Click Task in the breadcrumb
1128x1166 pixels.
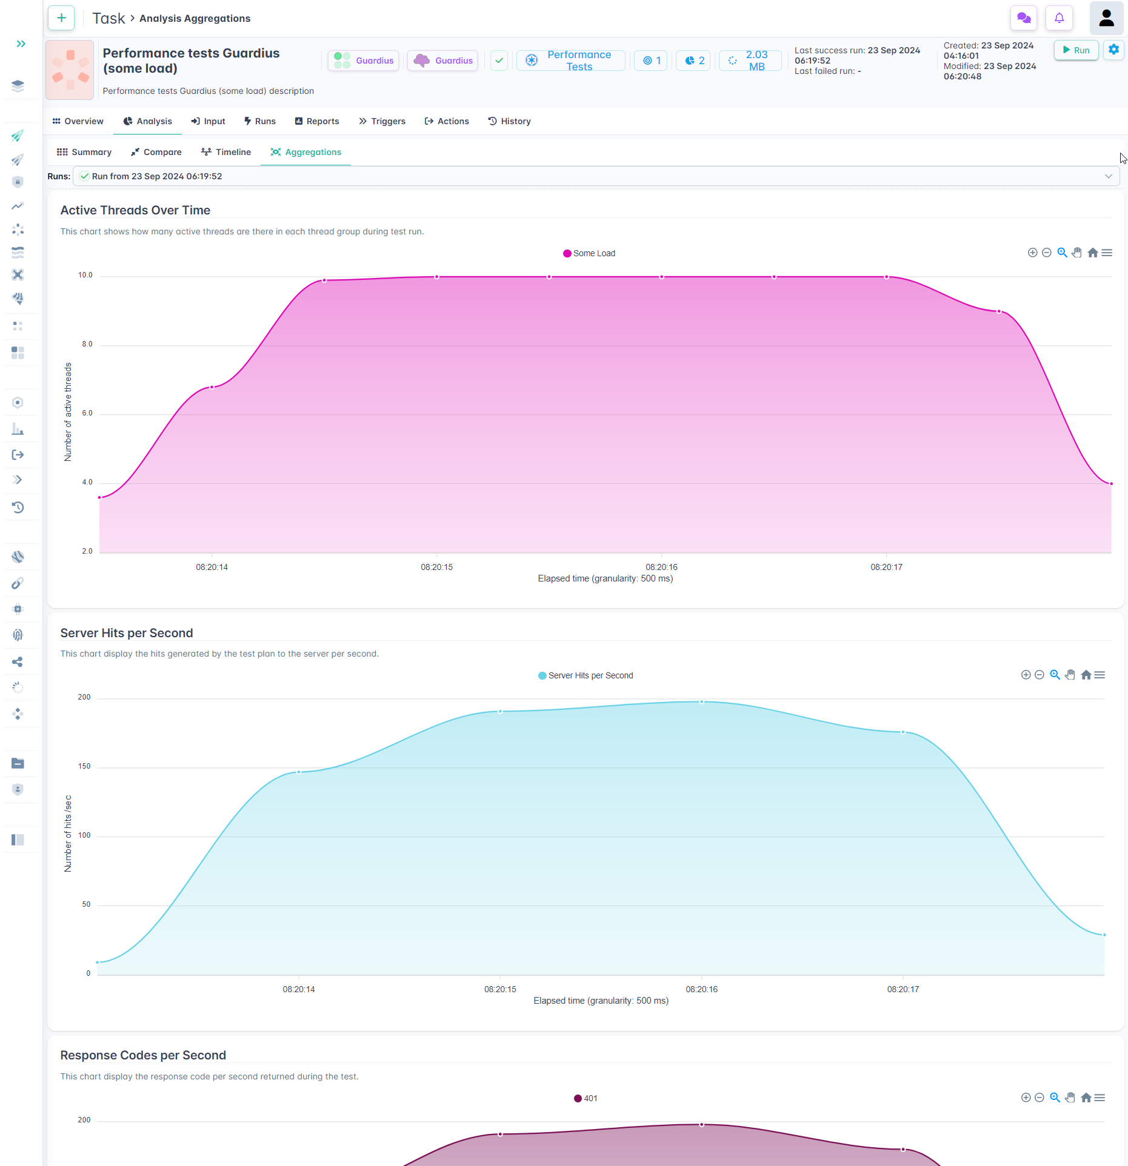click(x=108, y=18)
